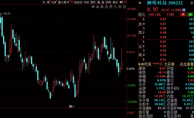Screen dimensions: 194x118
Task: Click the 叠 overlay button
Action: pos(99,2)
